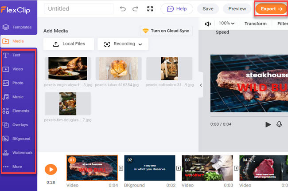This screenshot has width=288, height=191.
Task: Enter fullscreen with the expand icon
Action: (x=150, y=8)
